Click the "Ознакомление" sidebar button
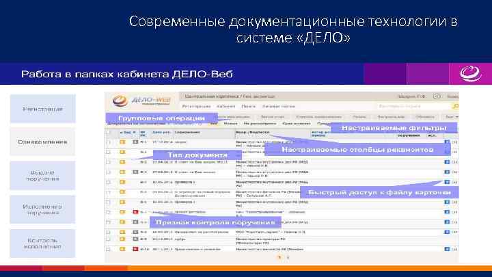Image resolution: width=492 pixels, height=277 pixels. [42, 142]
